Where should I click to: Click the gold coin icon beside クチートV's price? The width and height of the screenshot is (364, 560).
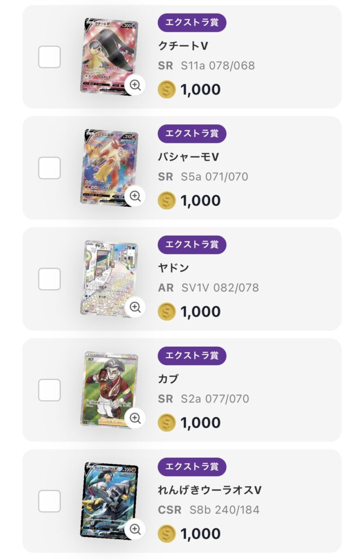166,89
